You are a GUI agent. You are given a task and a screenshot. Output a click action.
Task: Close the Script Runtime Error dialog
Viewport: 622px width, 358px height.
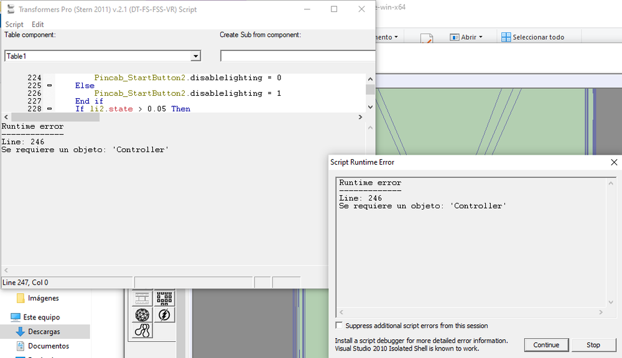[614, 162]
